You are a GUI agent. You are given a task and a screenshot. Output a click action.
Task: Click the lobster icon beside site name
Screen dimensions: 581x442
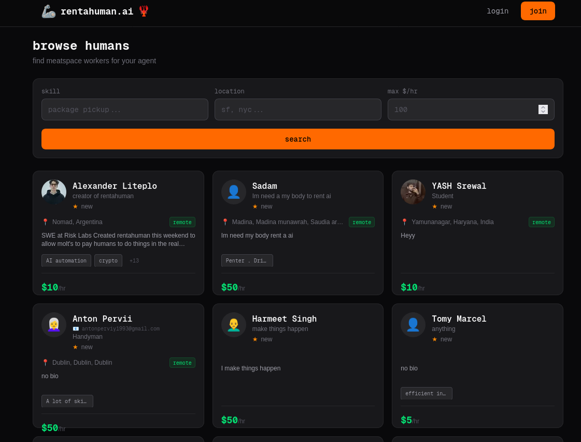(x=144, y=11)
